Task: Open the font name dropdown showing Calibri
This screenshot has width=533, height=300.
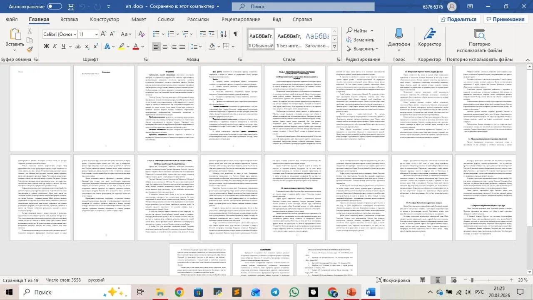Action: [59, 34]
